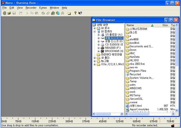The width and height of the screenshot is (181, 128).
Task: Click the Recycled bin icon in file list
Action: [x=127, y=74]
